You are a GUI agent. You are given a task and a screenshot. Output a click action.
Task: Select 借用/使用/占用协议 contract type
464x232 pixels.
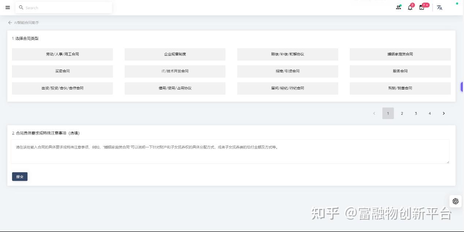(x=175, y=88)
